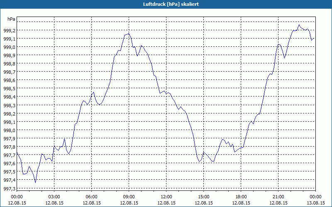Click the 'Luftdruck [hPa] skaliert' chart title
This screenshot has height=207, width=332.
point(171,4)
